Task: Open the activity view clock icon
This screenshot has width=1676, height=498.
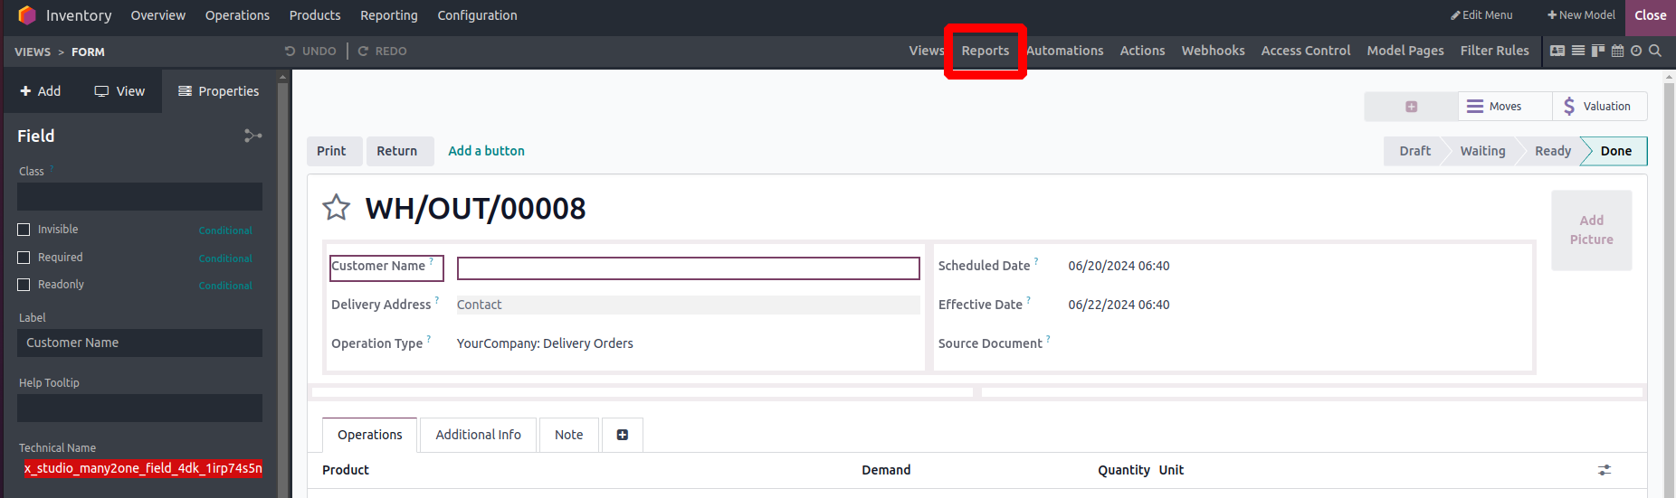Action: pos(1636,52)
